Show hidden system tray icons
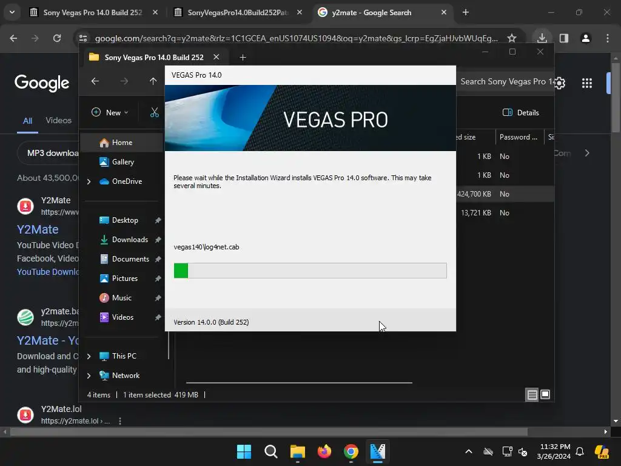Screen dimensions: 621x466 469,451
